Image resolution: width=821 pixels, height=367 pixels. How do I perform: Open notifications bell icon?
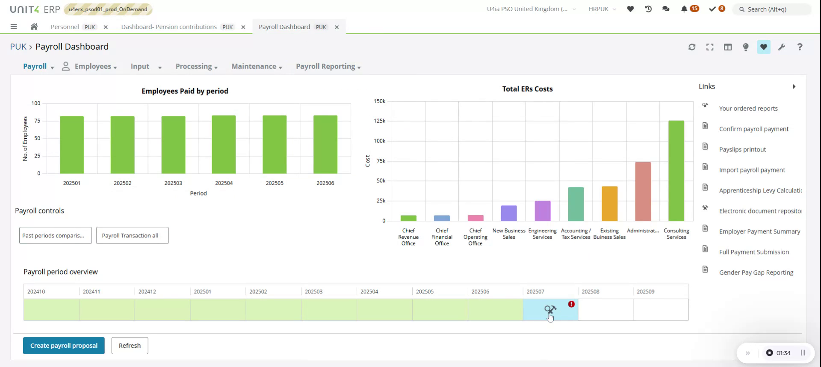(684, 9)
